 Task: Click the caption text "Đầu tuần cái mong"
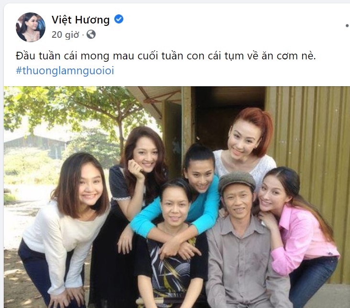tap(63, 56)
